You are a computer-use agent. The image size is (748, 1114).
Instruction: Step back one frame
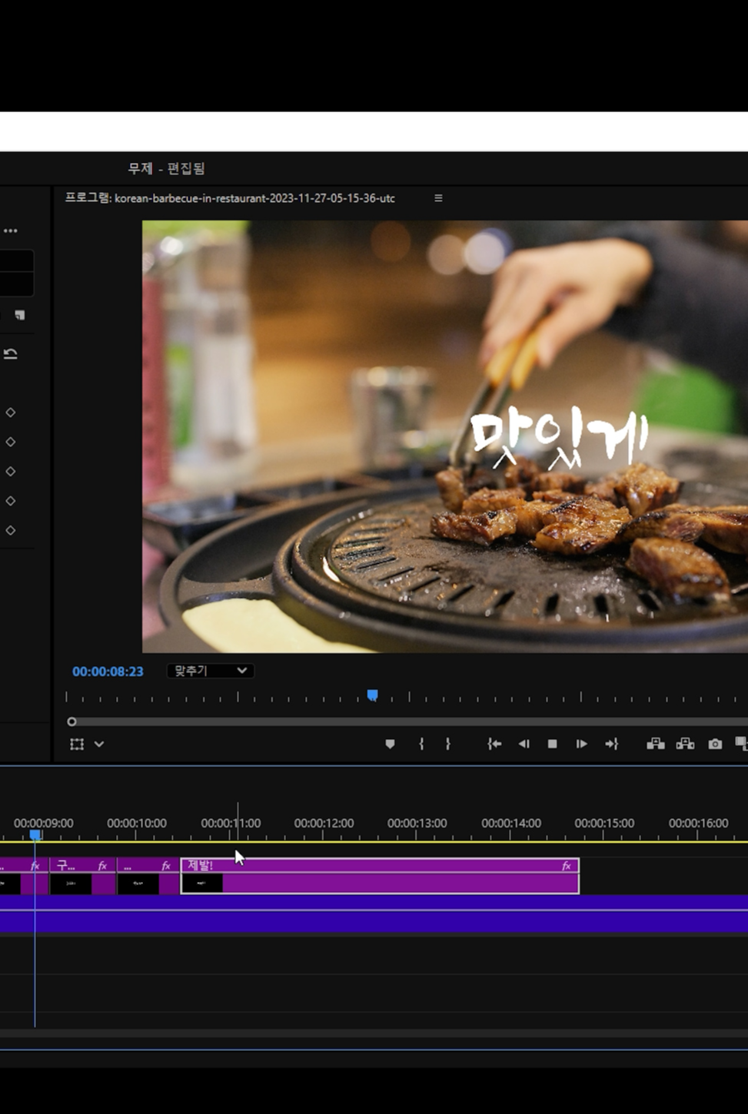524,744
